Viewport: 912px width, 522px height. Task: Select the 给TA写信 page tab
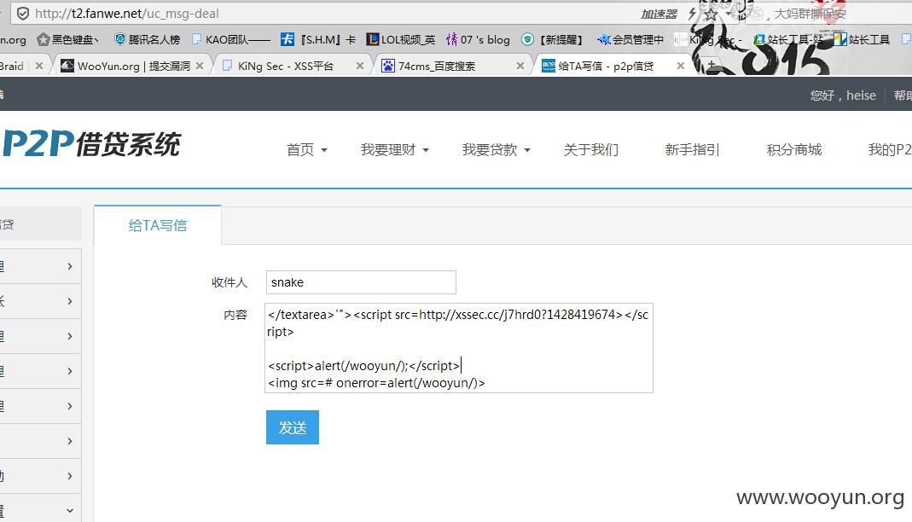click(158, 225)
